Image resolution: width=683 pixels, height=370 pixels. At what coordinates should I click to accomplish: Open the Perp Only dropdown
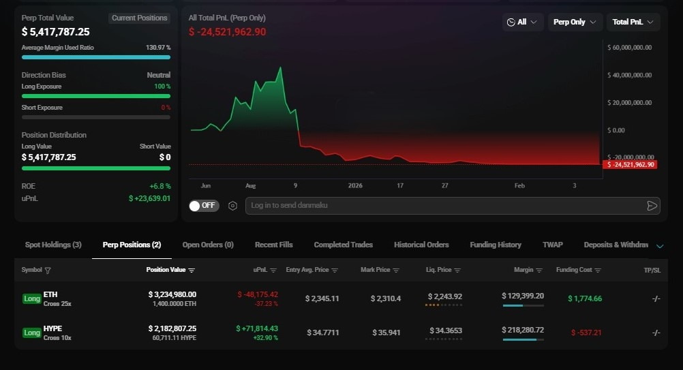click(575, 22)
